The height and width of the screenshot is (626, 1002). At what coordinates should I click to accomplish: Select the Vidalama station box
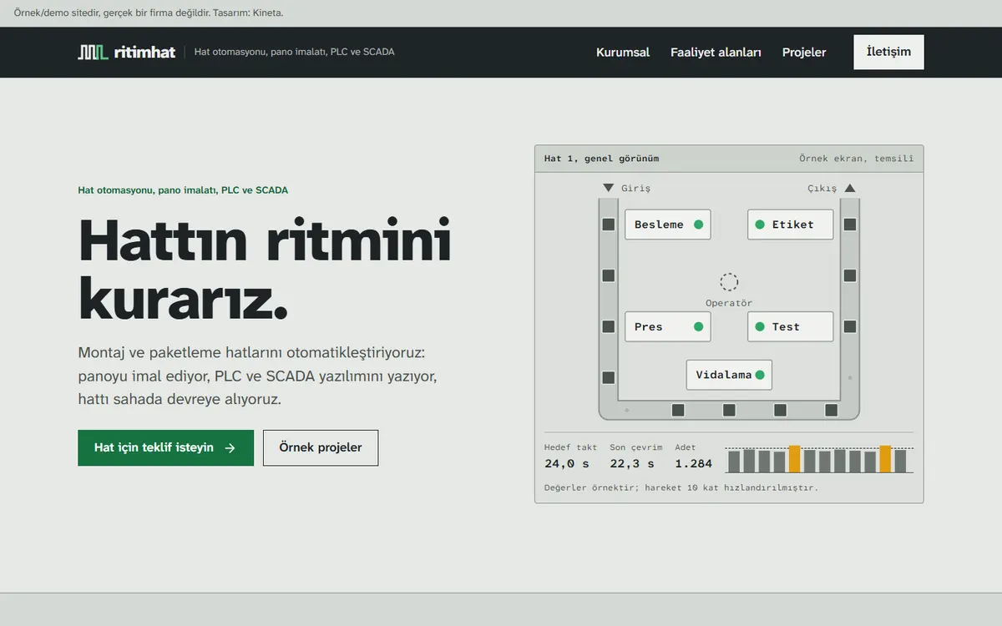pos(729,375)
